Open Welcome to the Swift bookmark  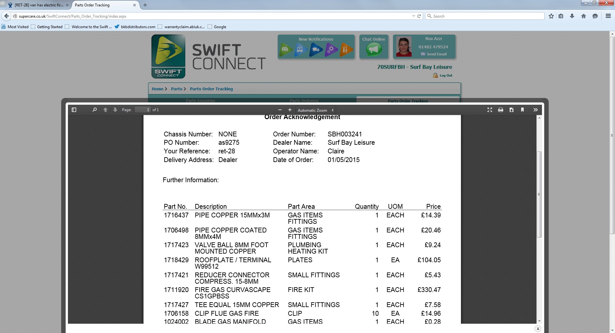(88, 27)
